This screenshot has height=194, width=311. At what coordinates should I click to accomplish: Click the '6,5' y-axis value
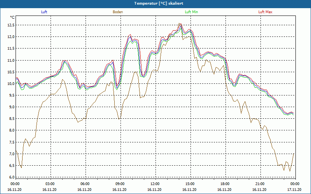point(12,166)
